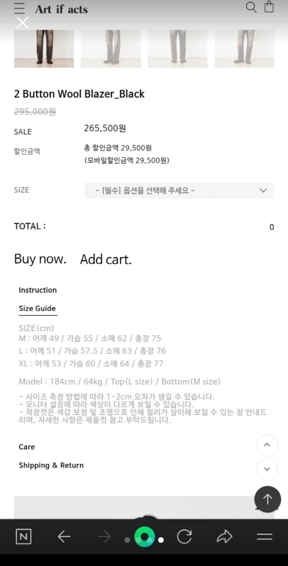Tap the search magnifier icon
The width and height of the screenshot is (288, 566).
click(251, 7)
